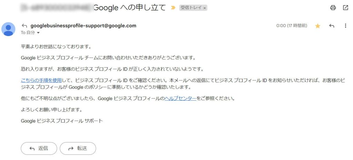353x160 pixels.
Task: Toggle the yellow star on this message
Action: pyautogui.click(x=317, y=26)
